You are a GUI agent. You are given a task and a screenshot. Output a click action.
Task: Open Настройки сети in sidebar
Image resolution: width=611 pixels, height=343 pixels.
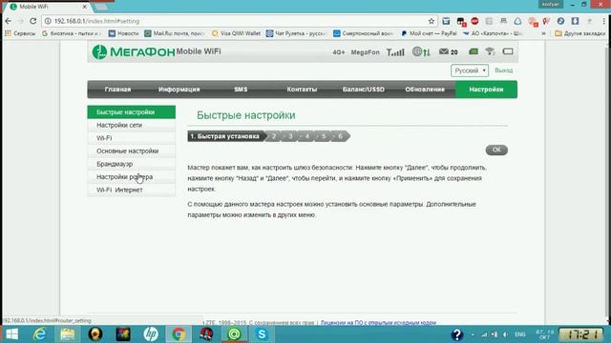132,125
